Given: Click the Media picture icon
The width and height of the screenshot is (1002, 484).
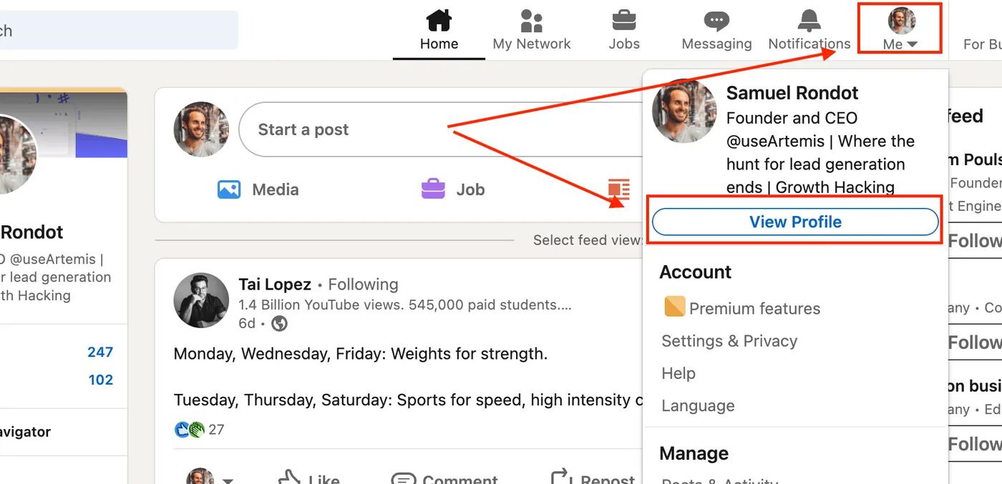Looking at the screenshot, I should click(x=229, y=189).
